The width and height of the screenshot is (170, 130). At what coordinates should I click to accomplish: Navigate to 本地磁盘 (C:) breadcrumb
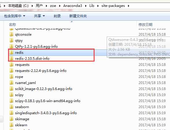(x=18, y=6)
